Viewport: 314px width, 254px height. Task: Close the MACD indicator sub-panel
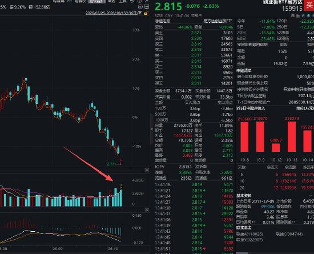tap(147, 209)
